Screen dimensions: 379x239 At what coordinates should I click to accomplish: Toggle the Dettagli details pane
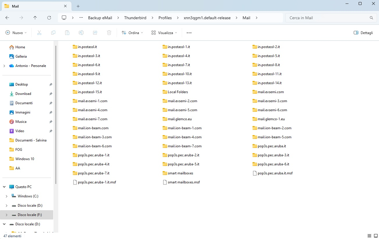click(363, 33)
